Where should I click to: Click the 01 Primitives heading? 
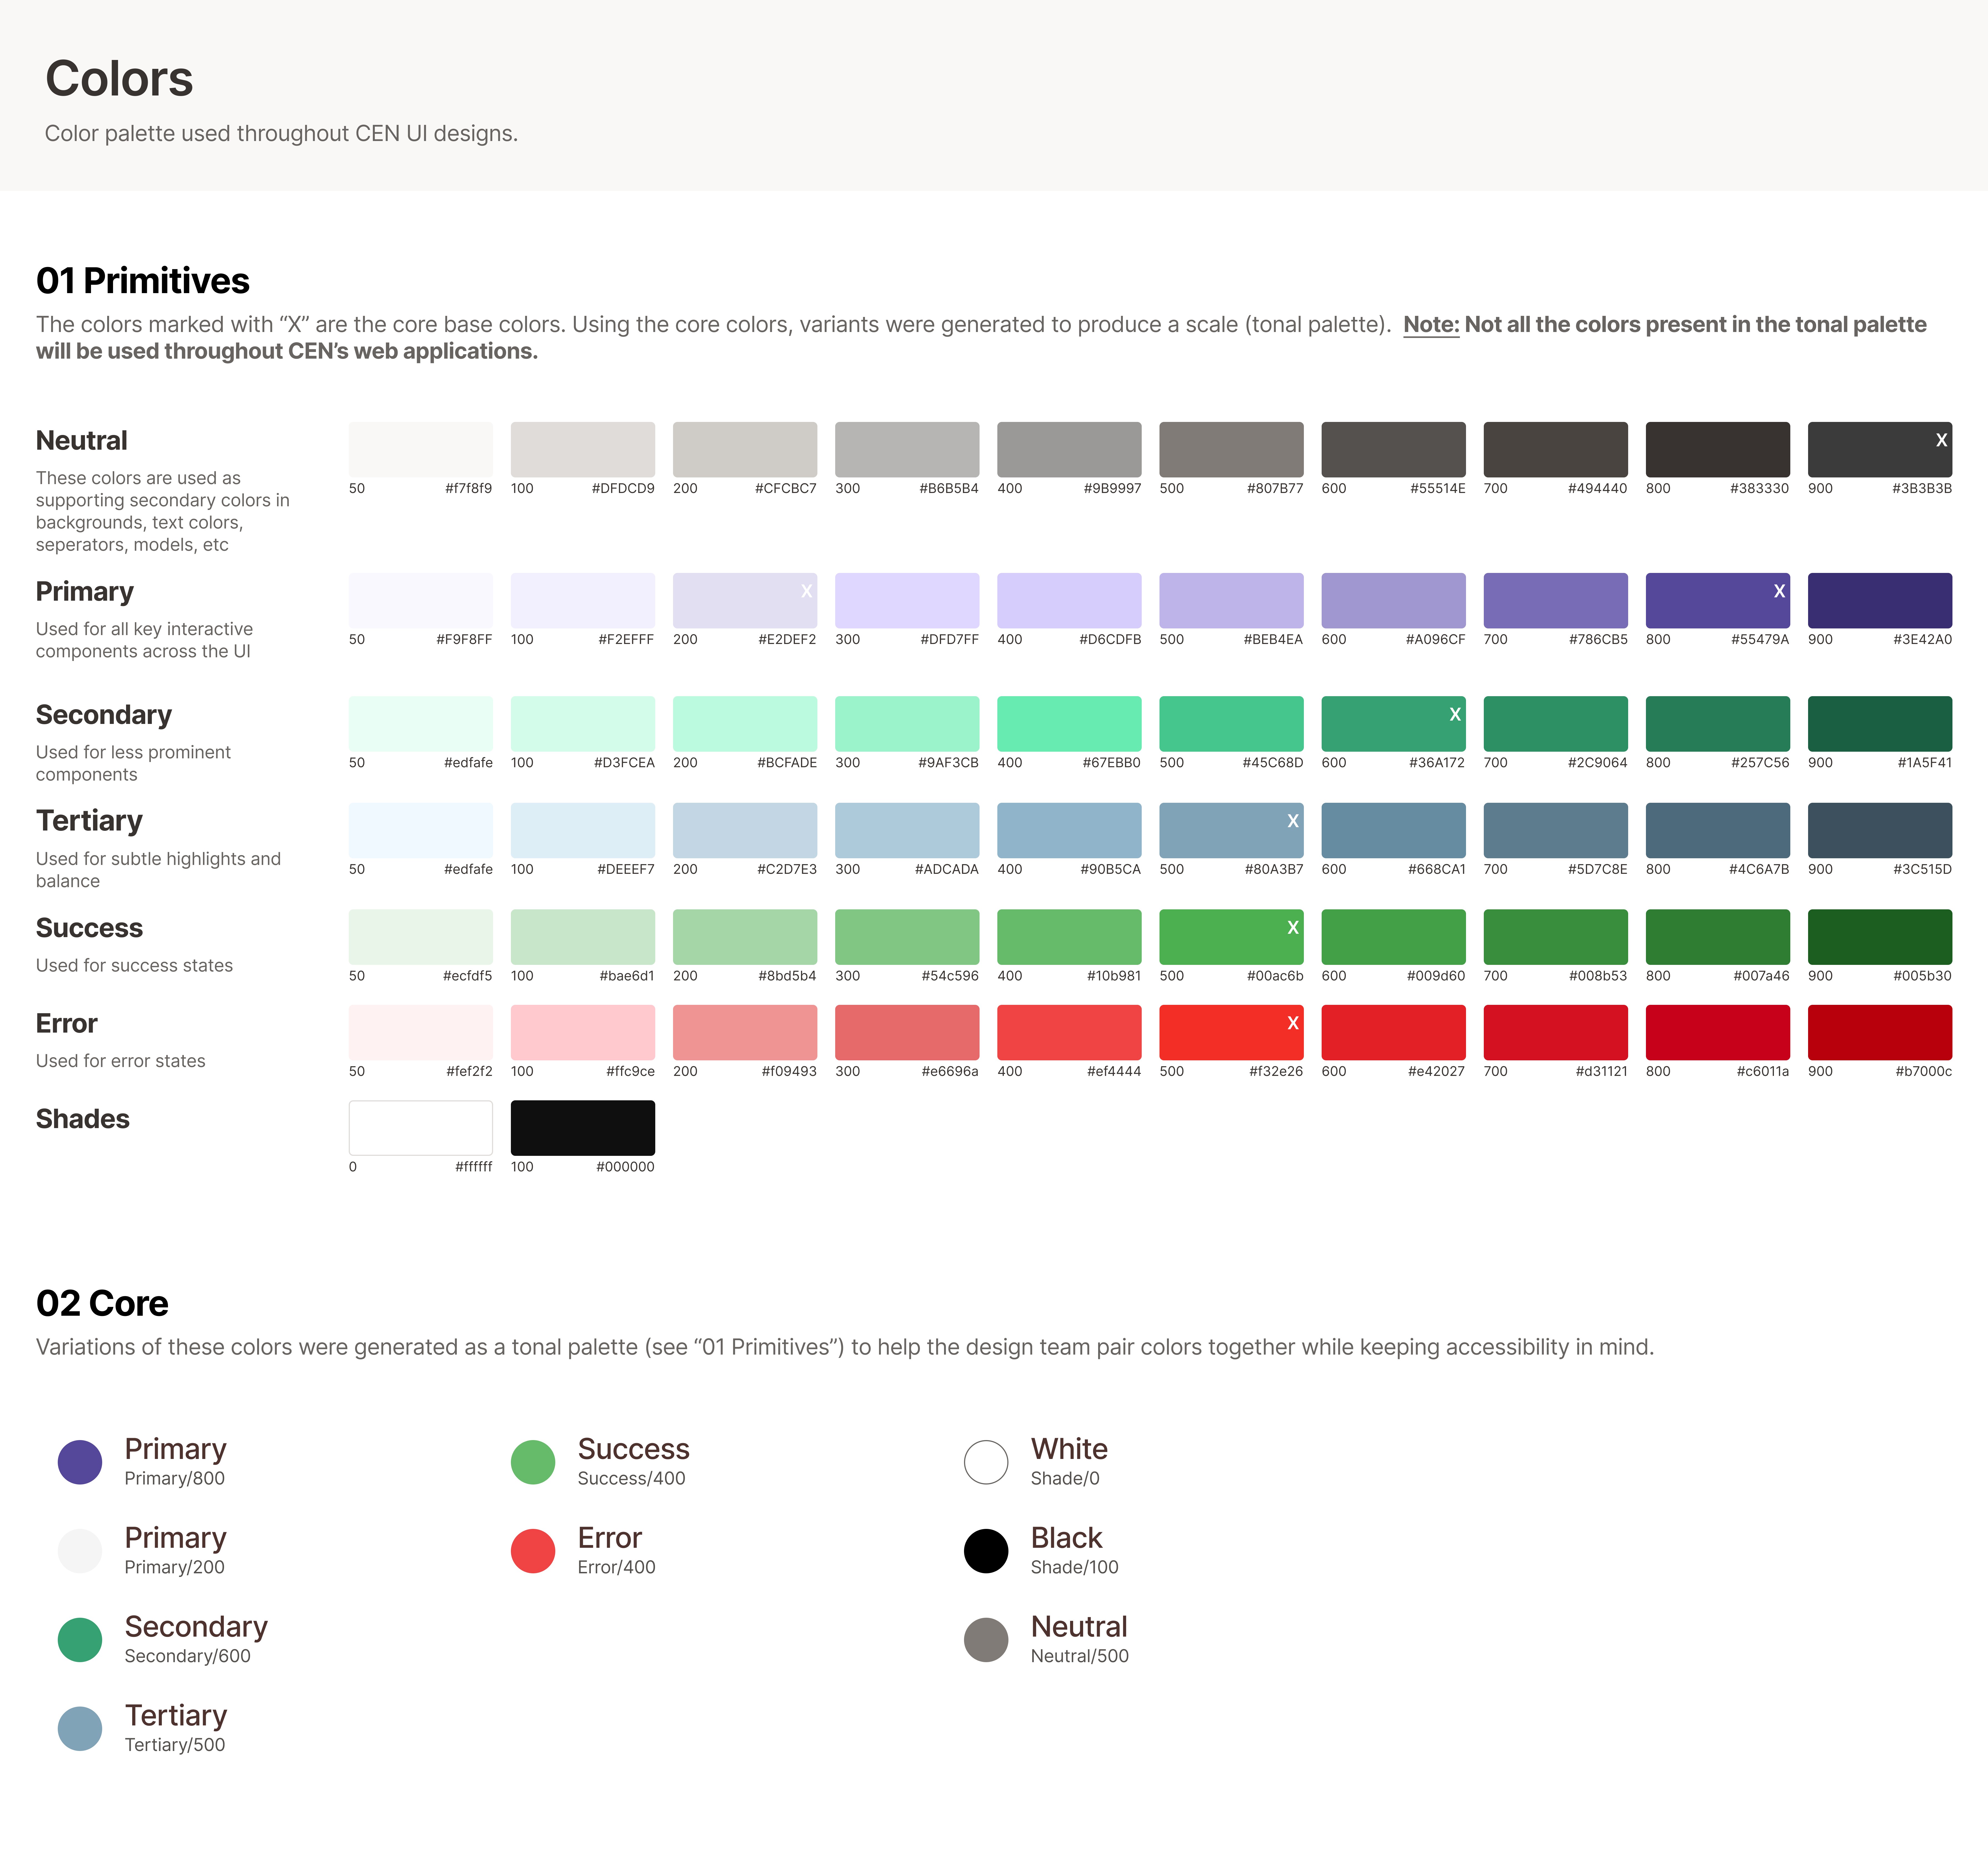[143, 281]
